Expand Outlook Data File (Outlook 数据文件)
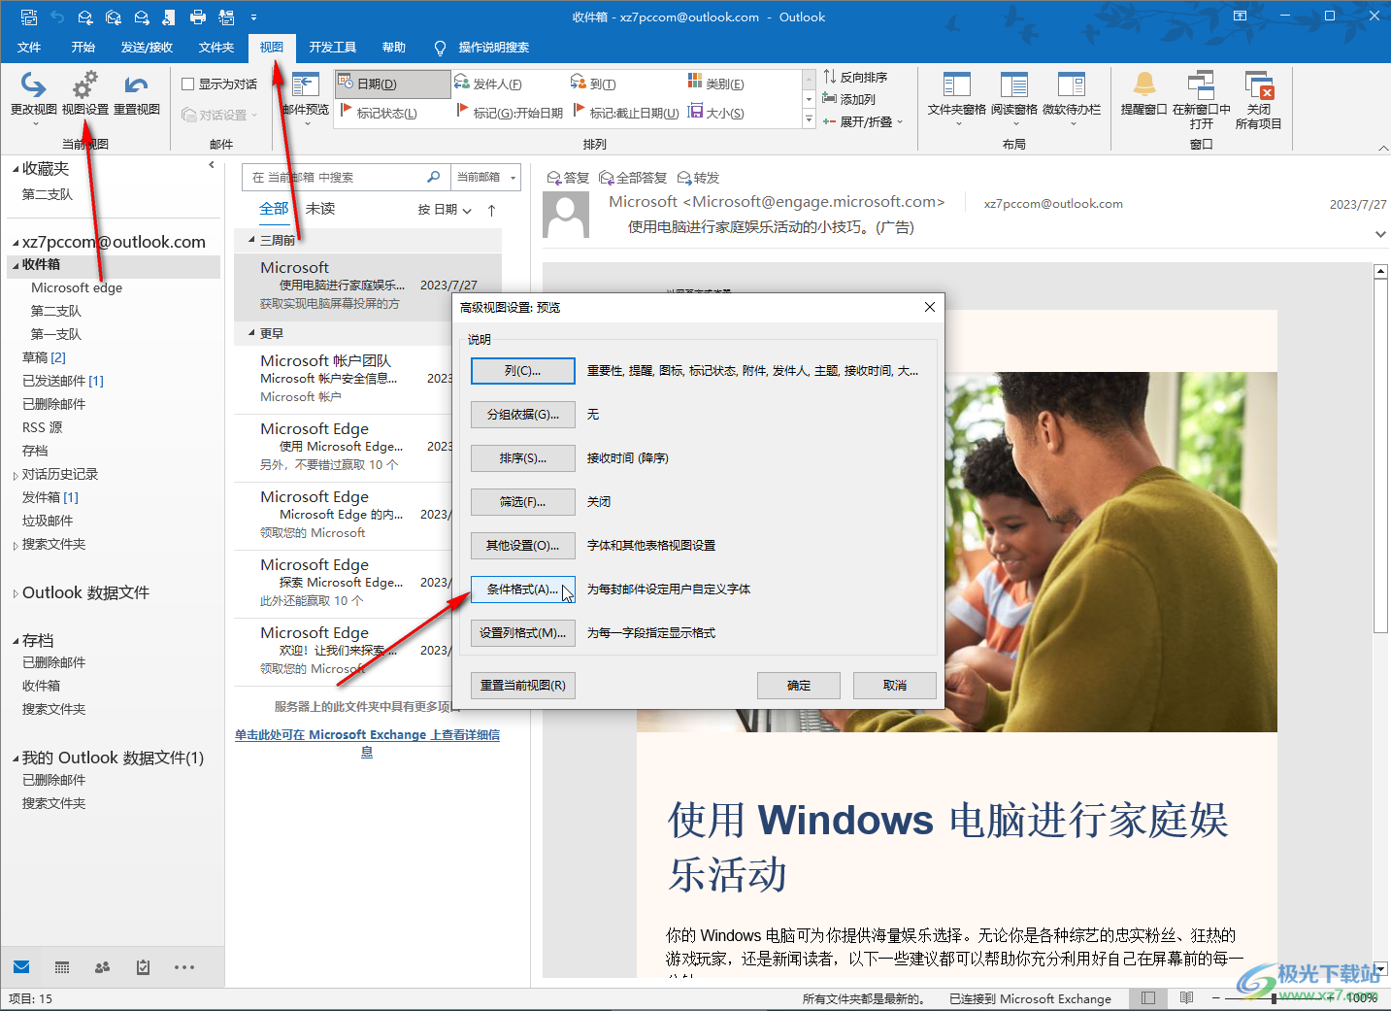Screen dimensions: 1391x1011 [x=16, y=594]
